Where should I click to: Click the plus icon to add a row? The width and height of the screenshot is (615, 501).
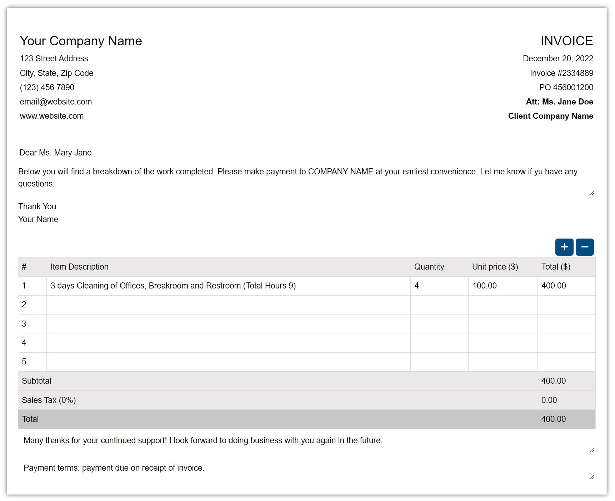[x=564, y=247]
